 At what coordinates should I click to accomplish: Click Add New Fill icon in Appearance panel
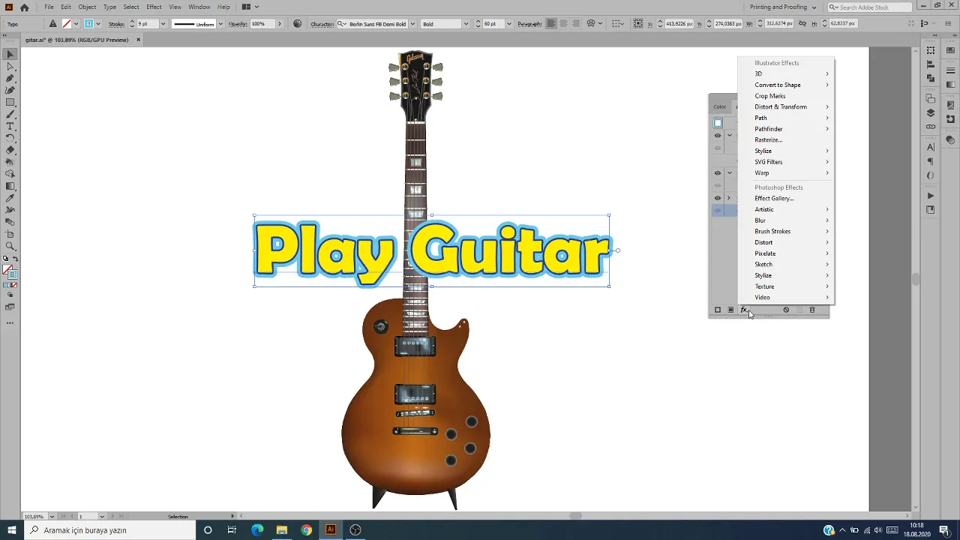pos(730,310)
